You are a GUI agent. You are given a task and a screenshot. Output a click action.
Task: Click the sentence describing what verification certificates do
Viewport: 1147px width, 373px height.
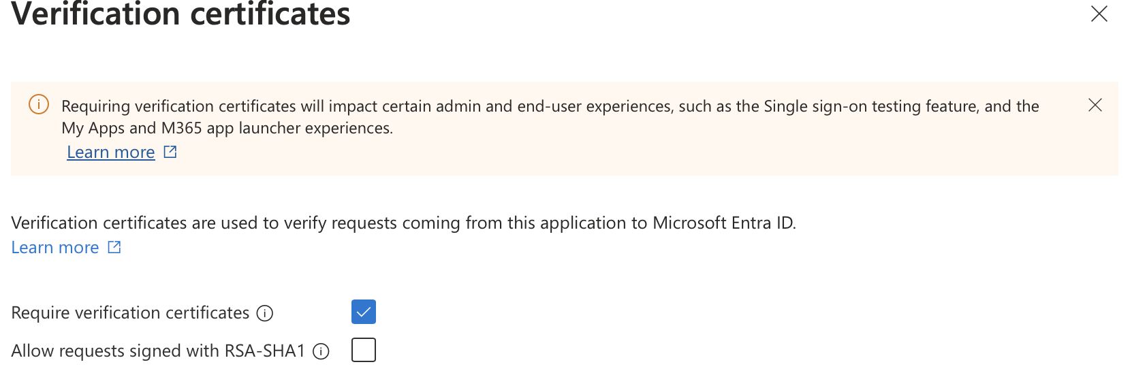click(403, 223)
